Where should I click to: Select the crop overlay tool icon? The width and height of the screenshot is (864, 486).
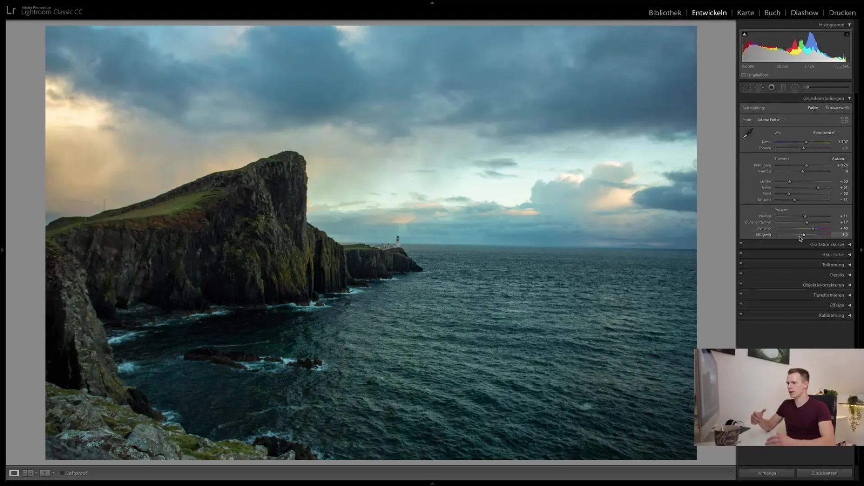[x=747, y=87]
